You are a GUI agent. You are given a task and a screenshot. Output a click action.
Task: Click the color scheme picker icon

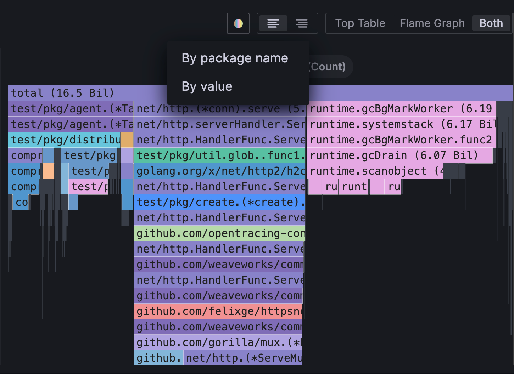click(x=238, y=23)
